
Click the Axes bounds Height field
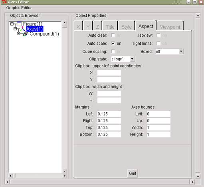158,134
